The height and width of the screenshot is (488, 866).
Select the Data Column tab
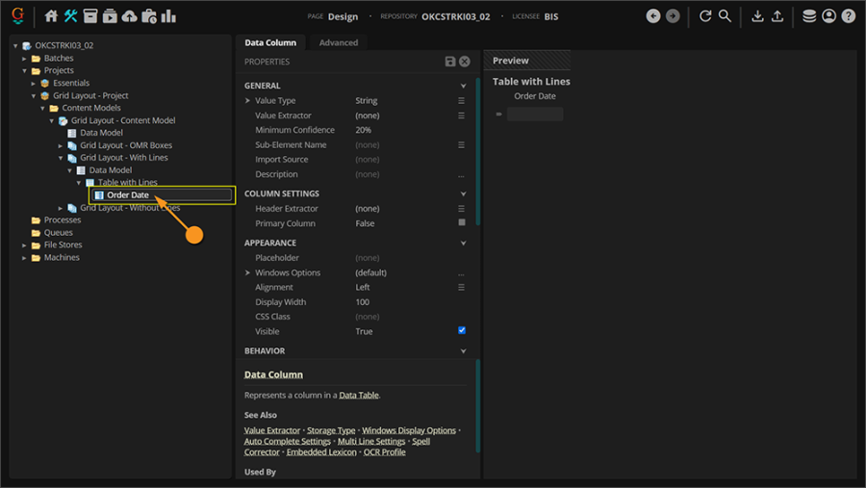click(270, 42)
